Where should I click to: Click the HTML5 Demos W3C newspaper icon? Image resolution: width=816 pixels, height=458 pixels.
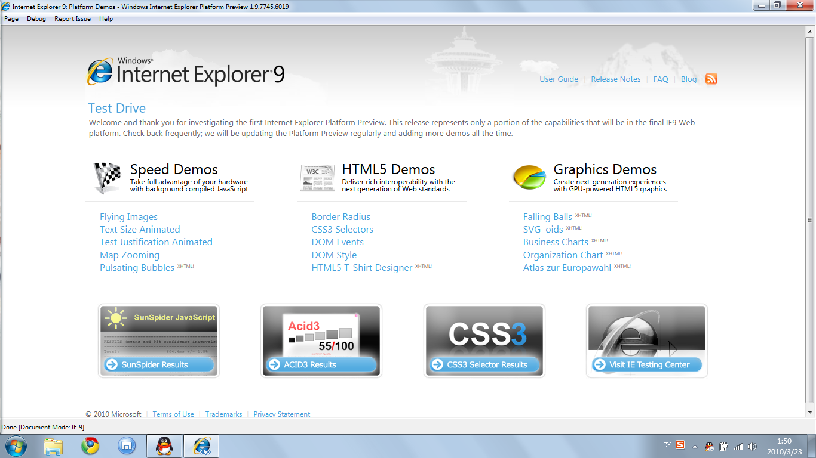pyautogui.click(x=317, y=178)
